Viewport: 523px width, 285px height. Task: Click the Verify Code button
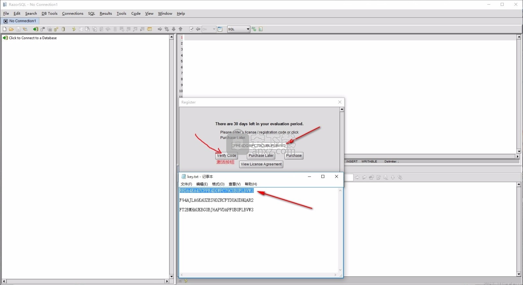[x=227, y=156]
